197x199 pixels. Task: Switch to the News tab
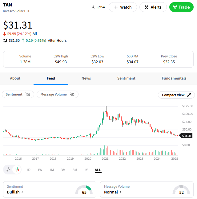86,78
